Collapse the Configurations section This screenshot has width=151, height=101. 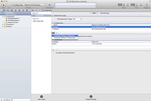tap(53, 23)
